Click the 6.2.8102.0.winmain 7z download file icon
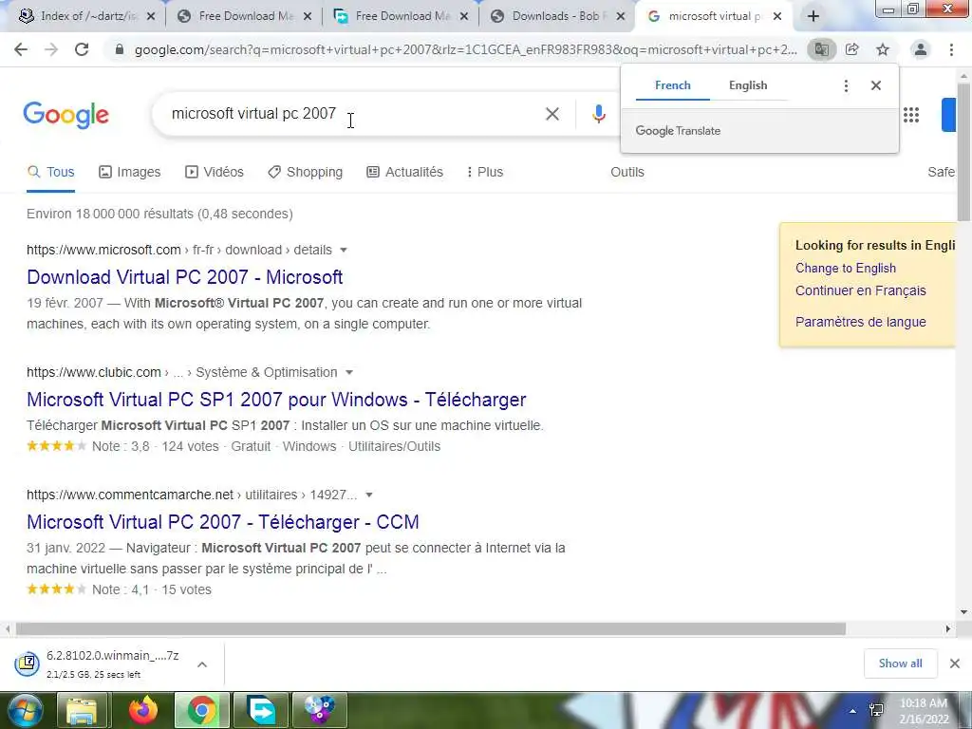This screenshot has height=729, width=972. pos(28,664)
